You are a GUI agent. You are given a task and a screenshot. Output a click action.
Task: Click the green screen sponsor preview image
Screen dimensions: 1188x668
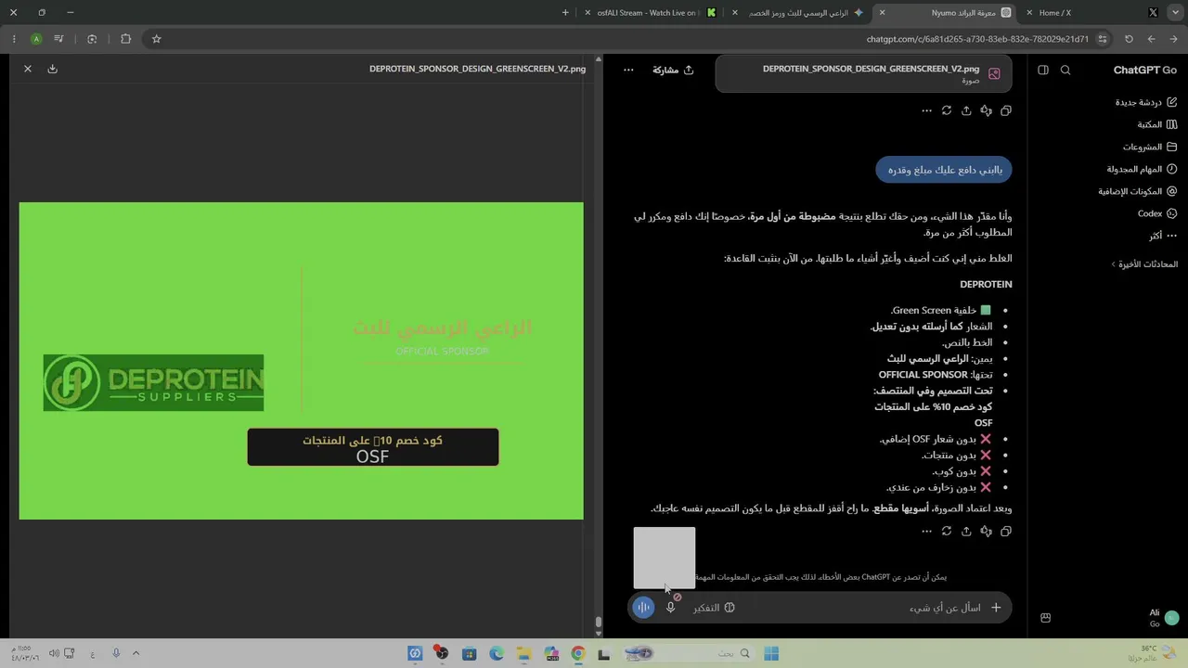pos(302,361)
